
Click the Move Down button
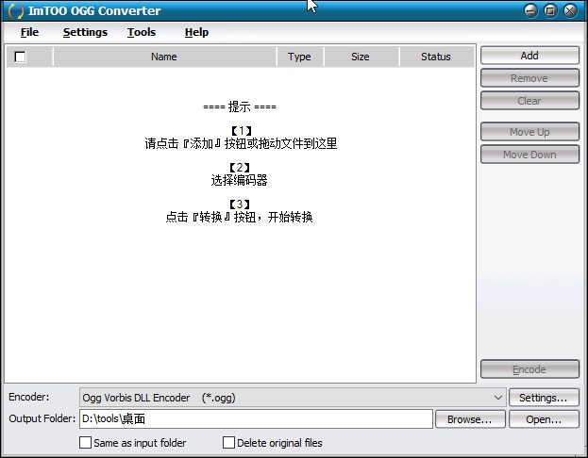tap(529, 155)
